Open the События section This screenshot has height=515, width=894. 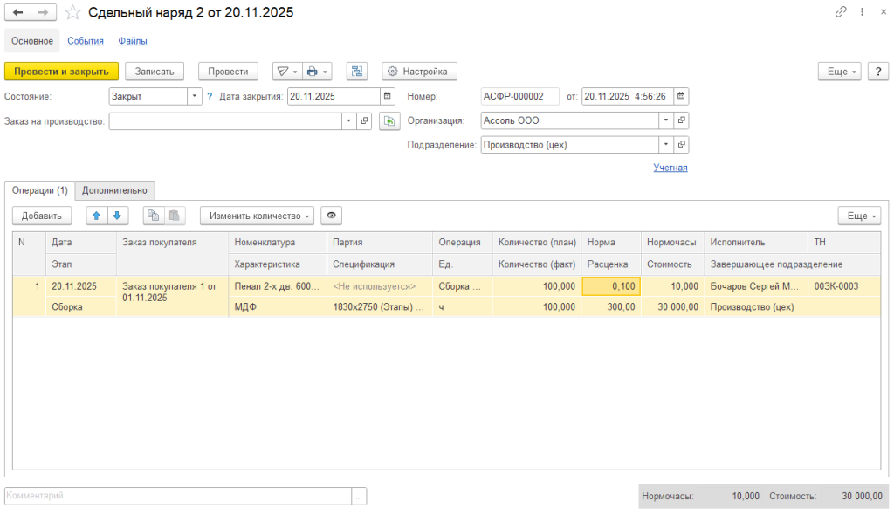point(86,41)
